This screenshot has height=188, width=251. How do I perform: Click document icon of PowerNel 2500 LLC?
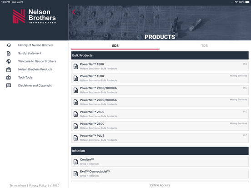click(x=76, y=114)
